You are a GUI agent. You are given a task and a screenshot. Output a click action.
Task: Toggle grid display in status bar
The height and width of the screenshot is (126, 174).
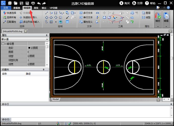tap(62, 123)
